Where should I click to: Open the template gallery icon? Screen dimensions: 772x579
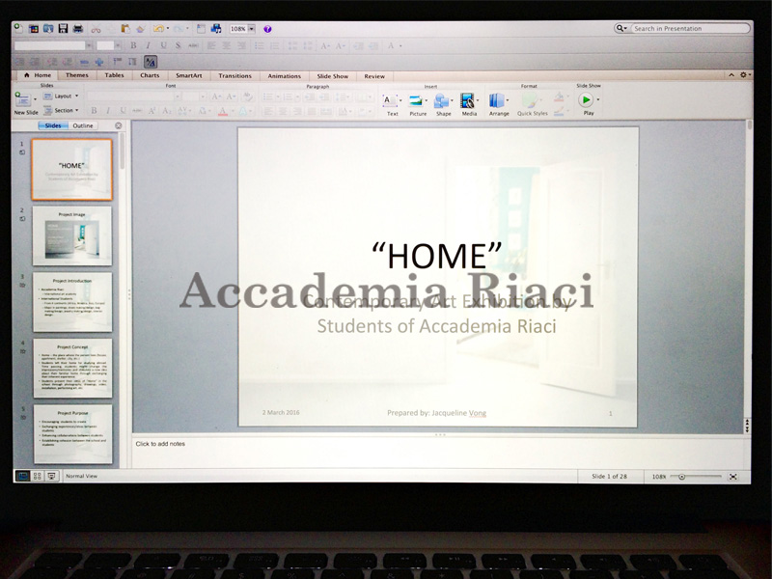click(34, 29)
